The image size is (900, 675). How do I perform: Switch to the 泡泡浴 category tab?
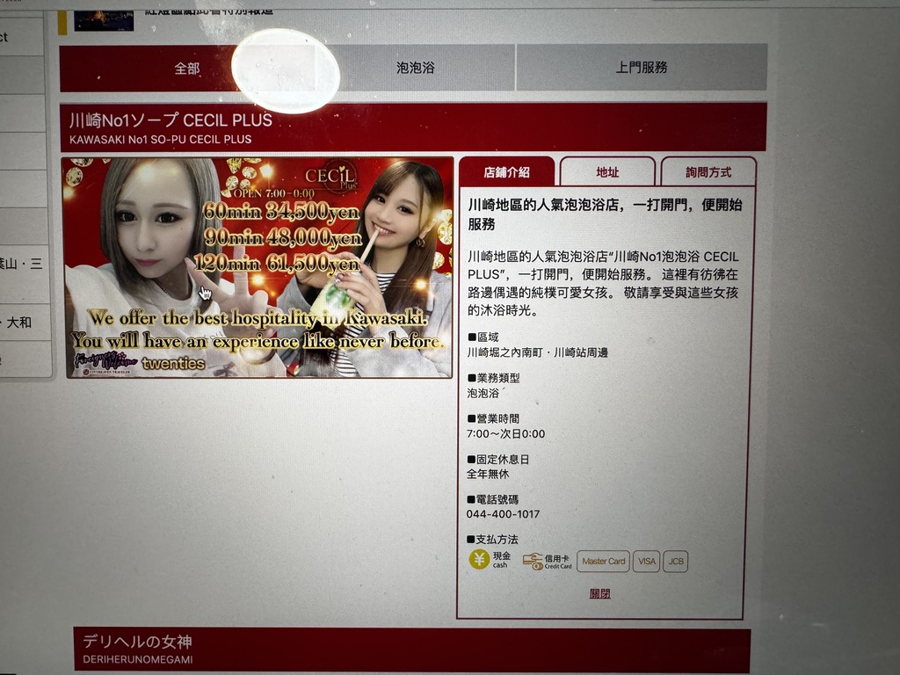click(415, 68)
